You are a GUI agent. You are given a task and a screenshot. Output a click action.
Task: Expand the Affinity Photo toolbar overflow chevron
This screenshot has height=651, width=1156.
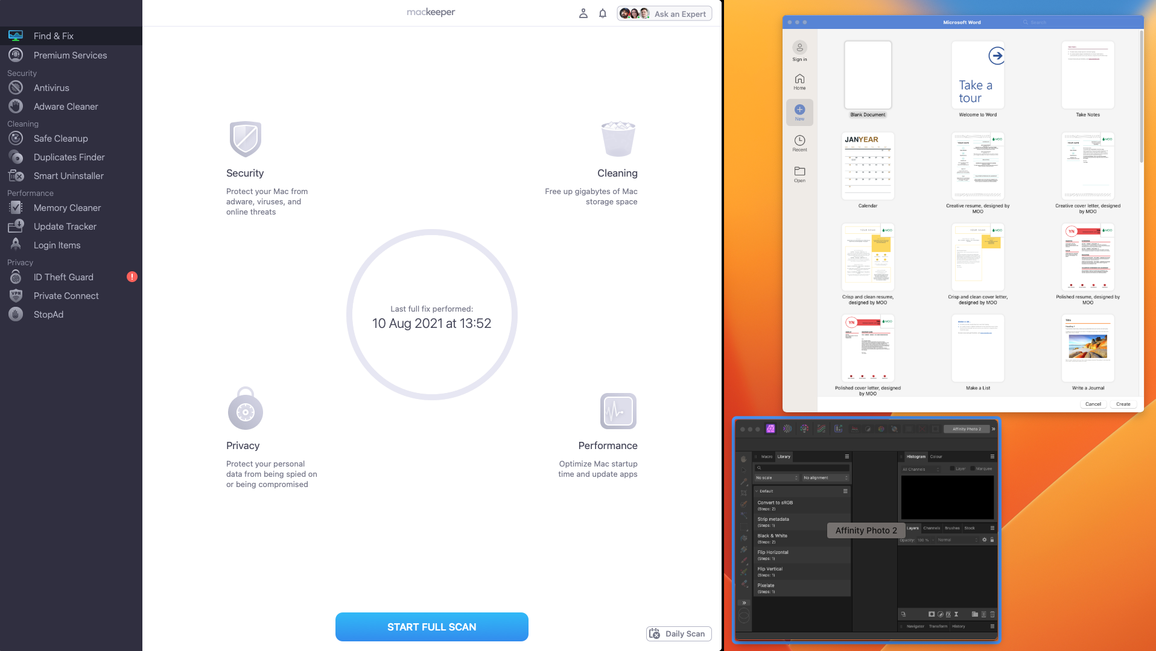tap(993, 429)
